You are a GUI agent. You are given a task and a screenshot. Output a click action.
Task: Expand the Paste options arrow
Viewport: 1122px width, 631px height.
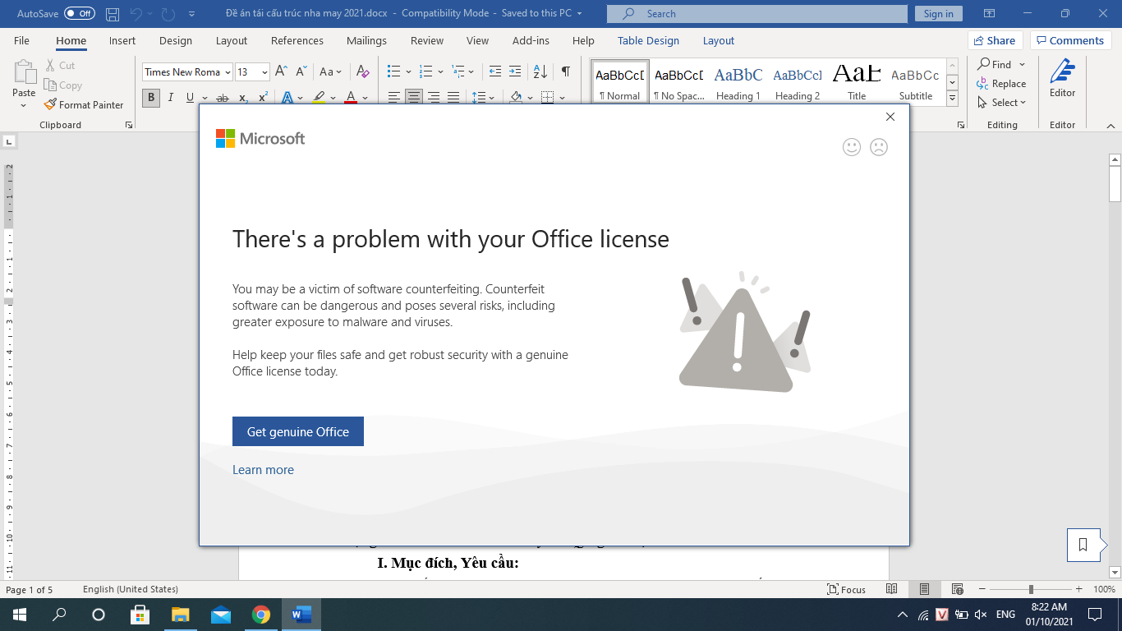click(24, 106)
